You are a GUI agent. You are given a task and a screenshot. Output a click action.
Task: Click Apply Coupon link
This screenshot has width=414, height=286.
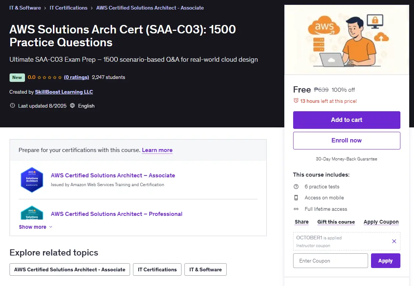click(381, 222)
